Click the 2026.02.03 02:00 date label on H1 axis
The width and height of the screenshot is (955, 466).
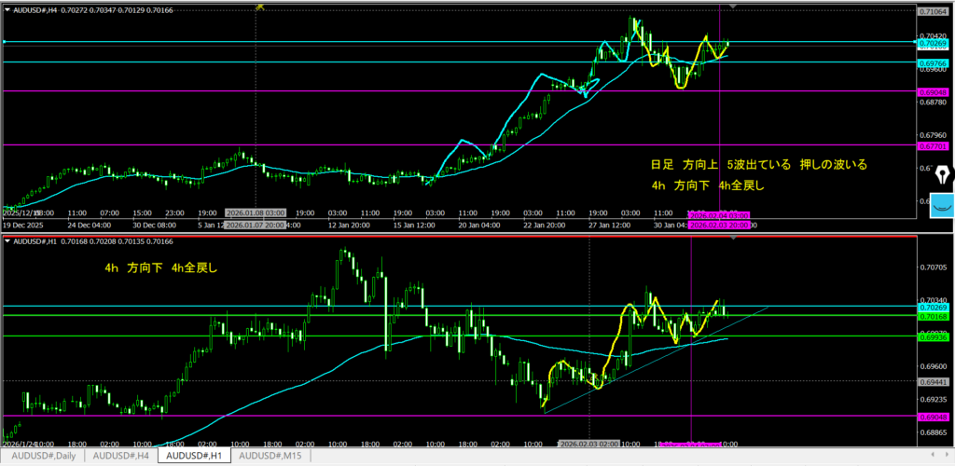click(589, 445)
